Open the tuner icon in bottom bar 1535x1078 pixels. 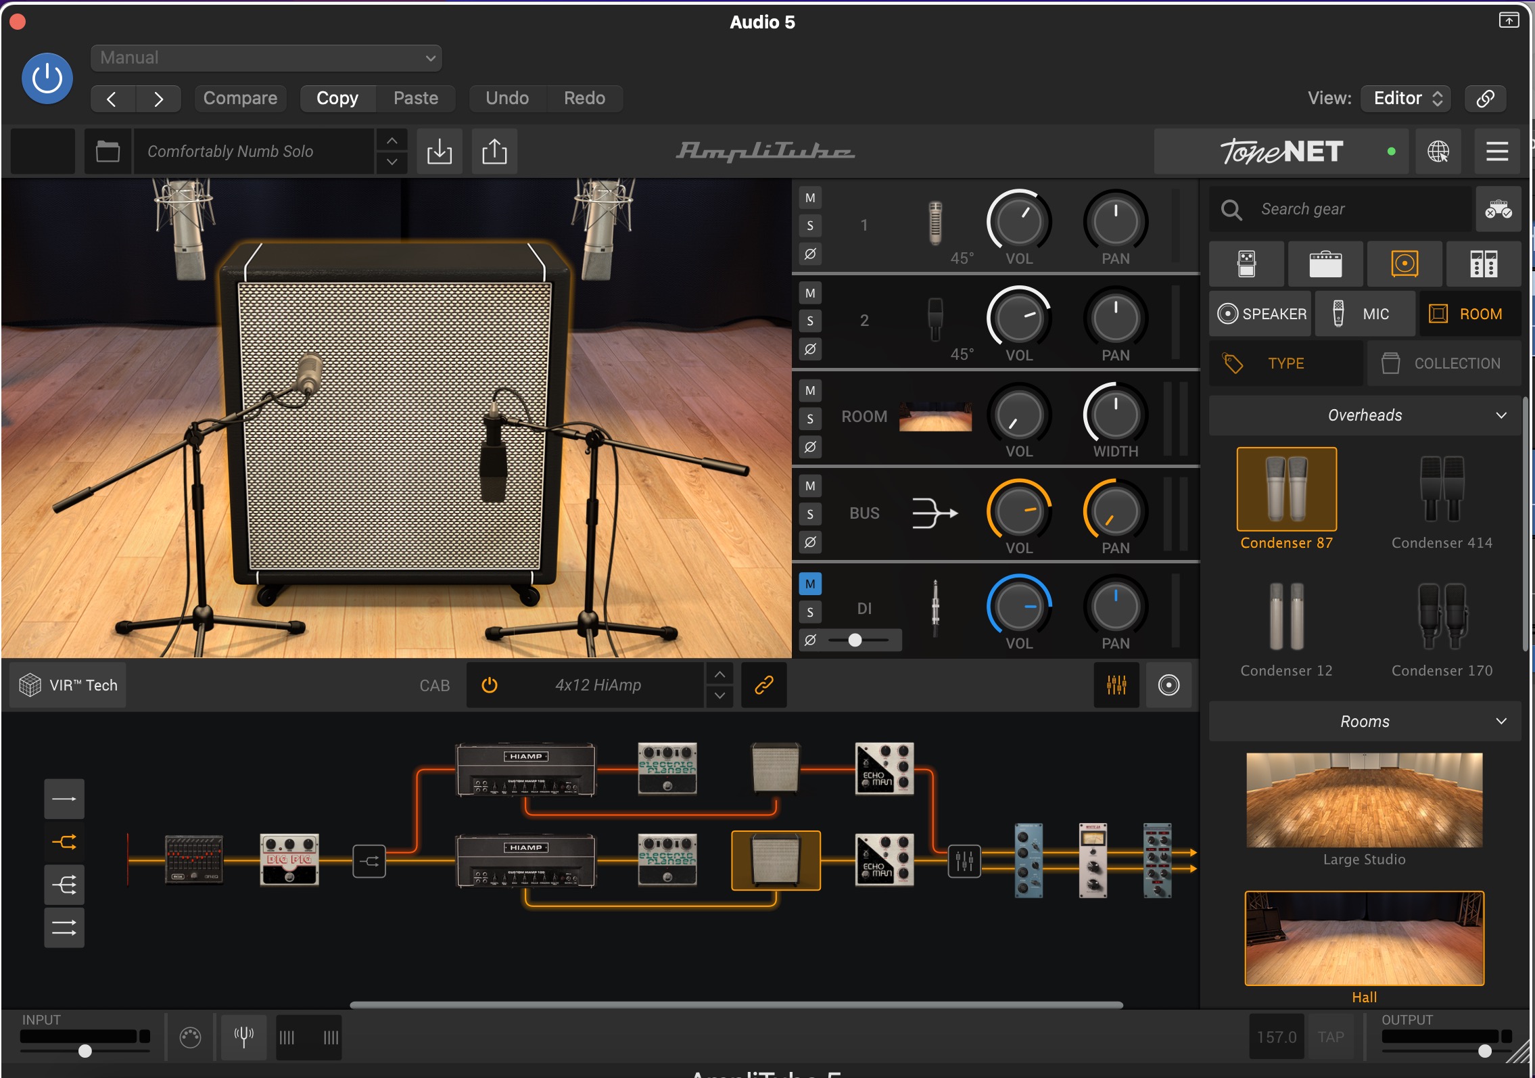243,1037
